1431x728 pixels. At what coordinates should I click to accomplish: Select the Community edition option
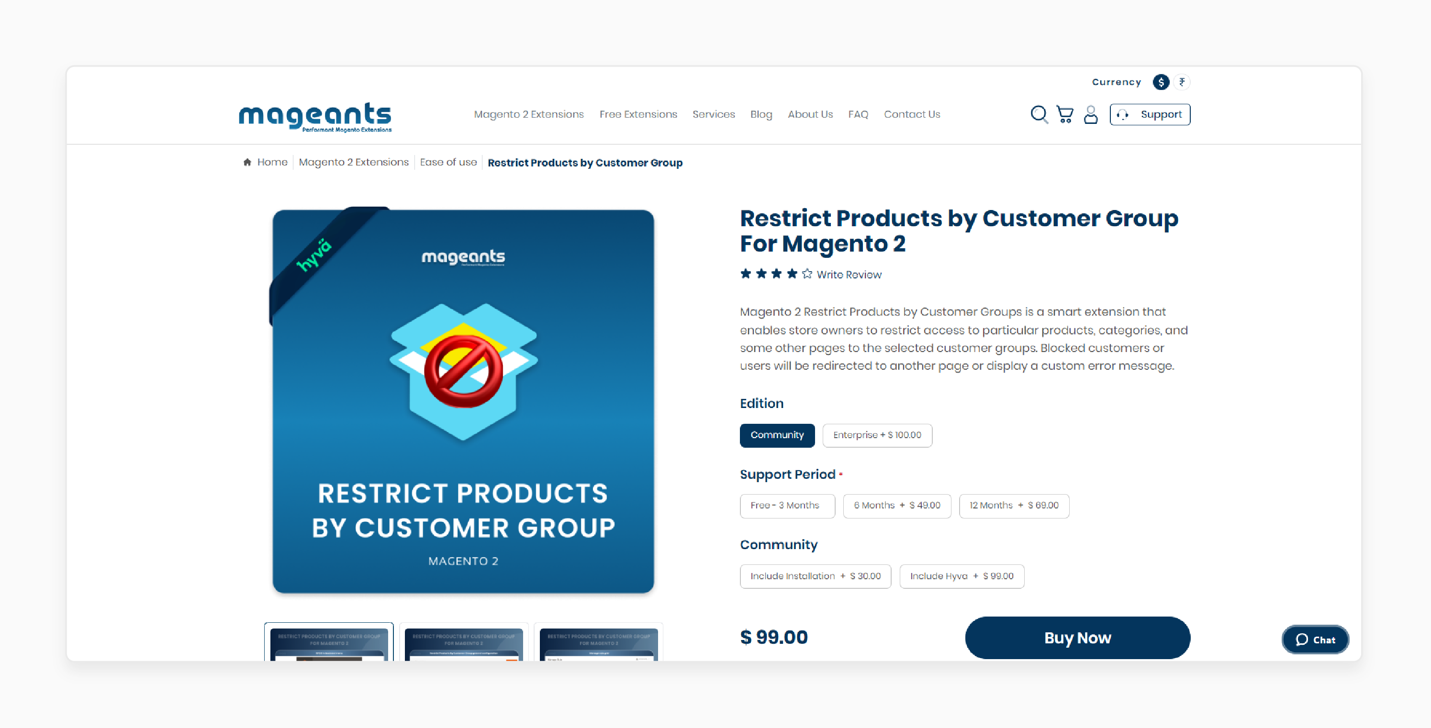click(777, 435)
